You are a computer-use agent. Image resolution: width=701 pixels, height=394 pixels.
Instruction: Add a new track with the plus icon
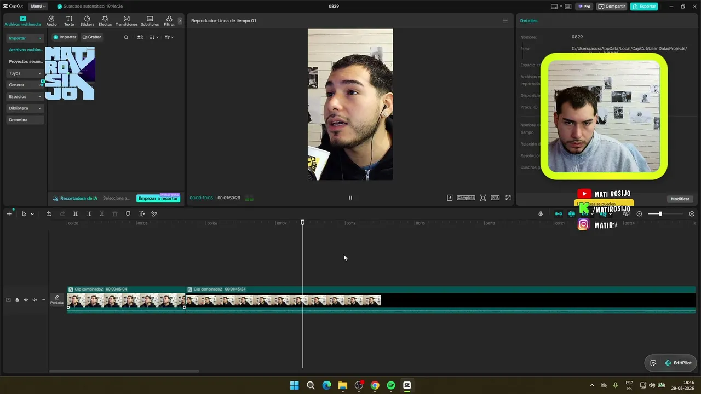(9, 214)
